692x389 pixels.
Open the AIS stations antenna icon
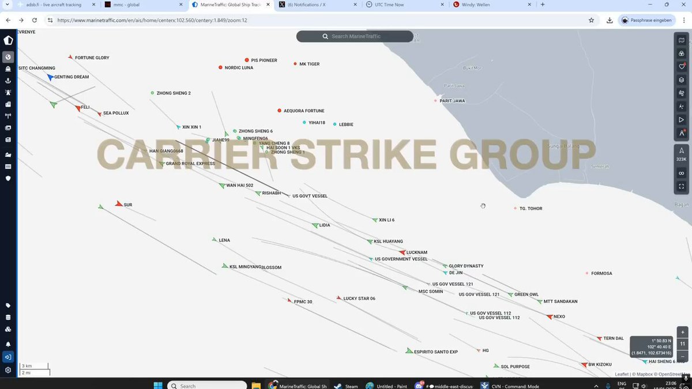click(8, 116)
